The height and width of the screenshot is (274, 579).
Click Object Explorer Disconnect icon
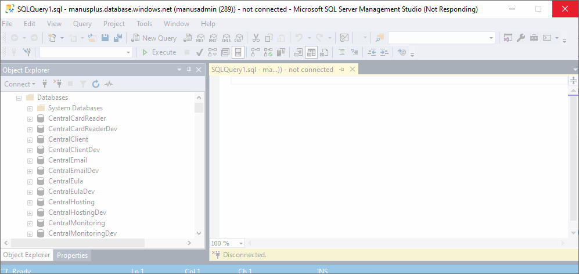pos(57,84)
